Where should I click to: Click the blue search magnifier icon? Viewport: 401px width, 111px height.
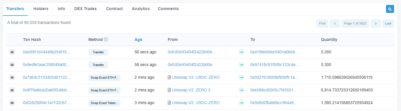(390, 9)
